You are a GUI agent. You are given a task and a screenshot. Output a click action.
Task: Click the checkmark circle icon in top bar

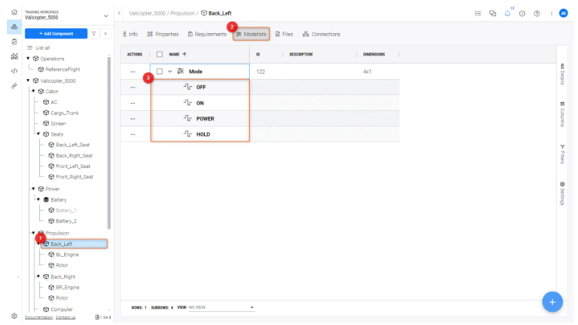pos(522,13)
